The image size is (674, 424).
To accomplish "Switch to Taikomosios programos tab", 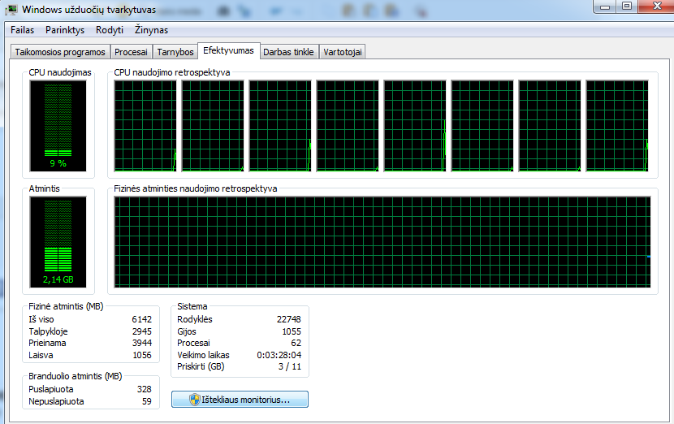I will [60, 52].
